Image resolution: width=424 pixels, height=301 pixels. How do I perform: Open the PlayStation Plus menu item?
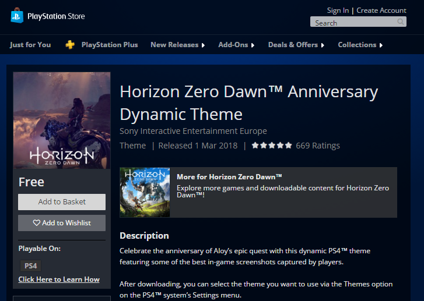110,45
